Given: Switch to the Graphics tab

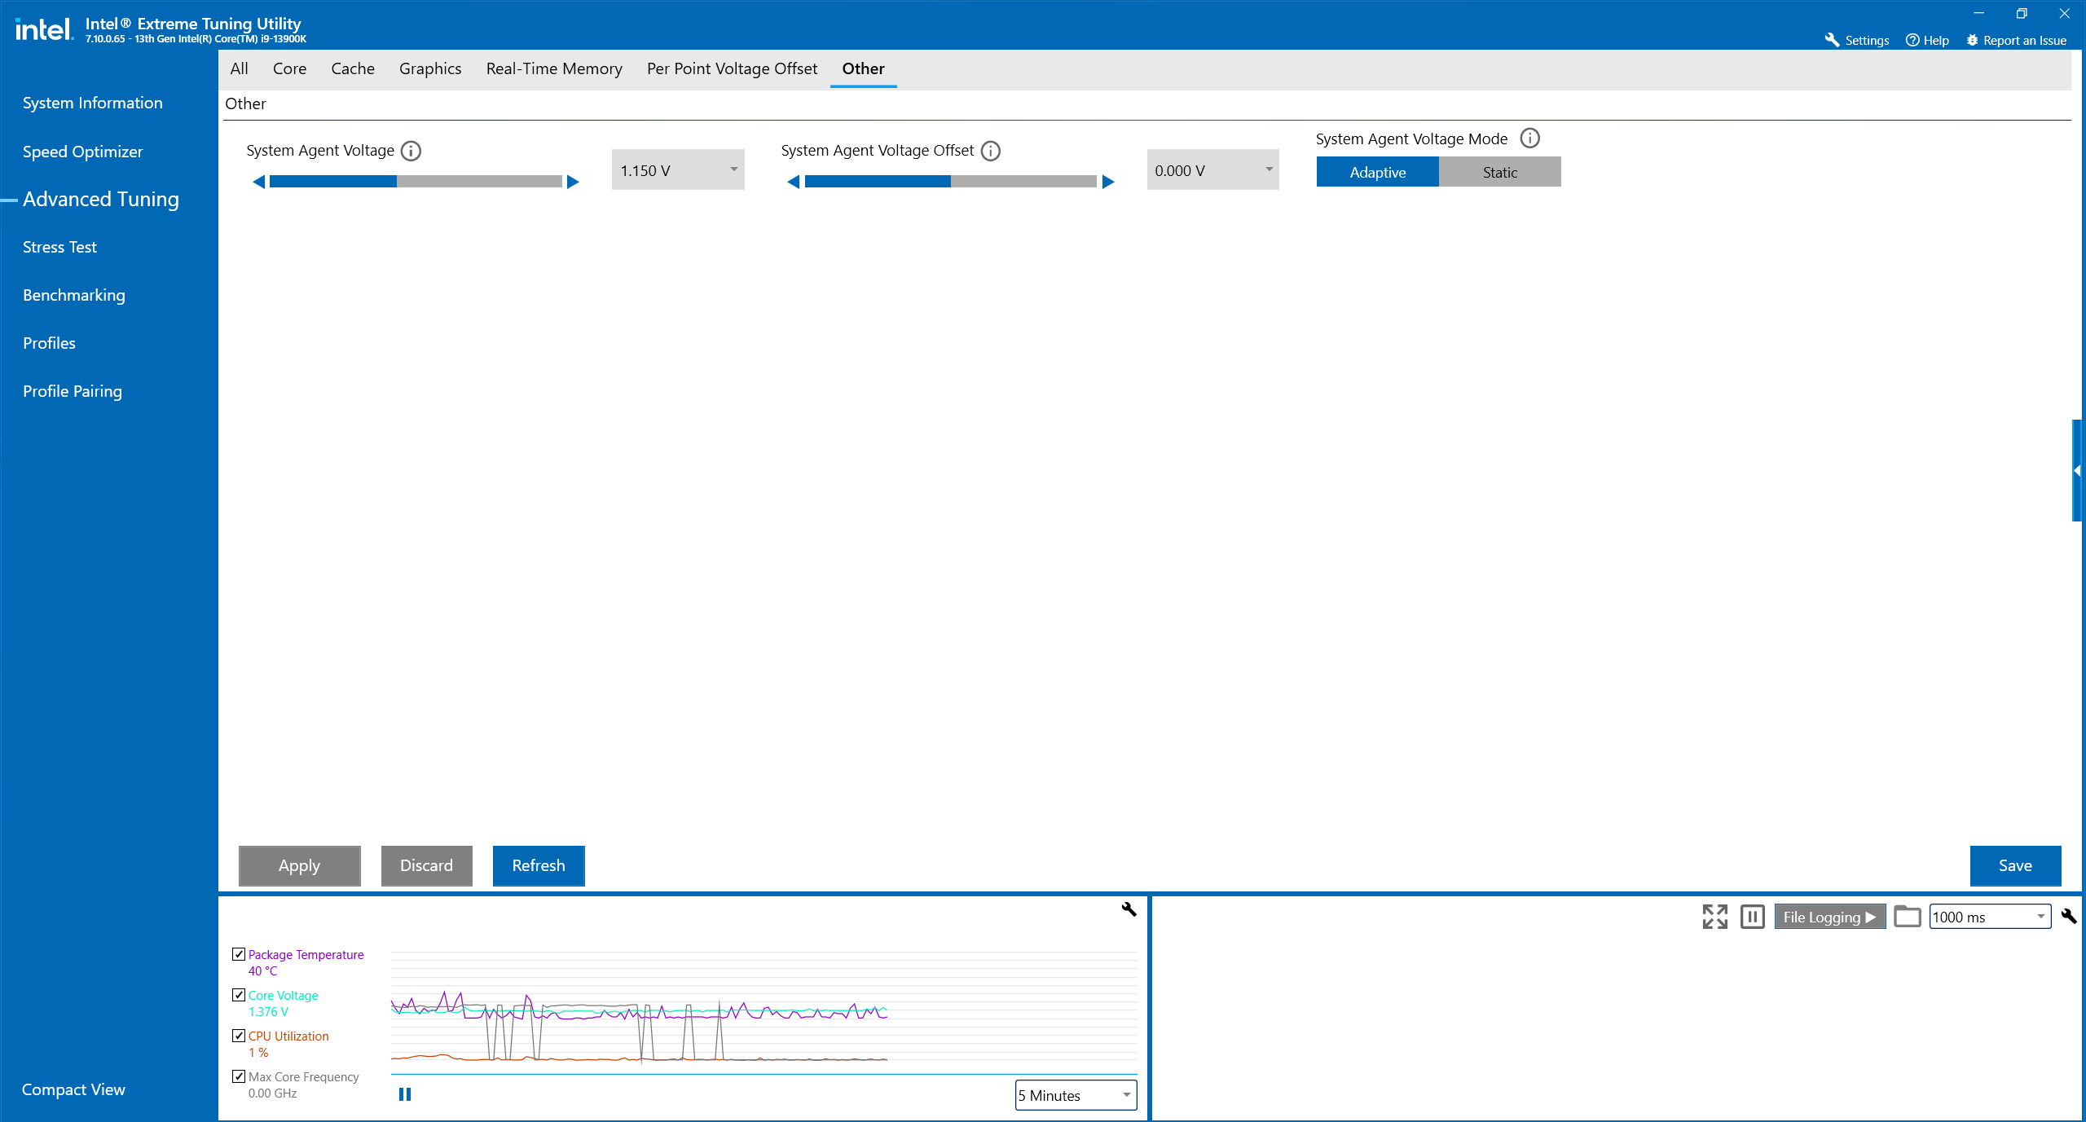Looking at the screenshot, I should (430, 68).
